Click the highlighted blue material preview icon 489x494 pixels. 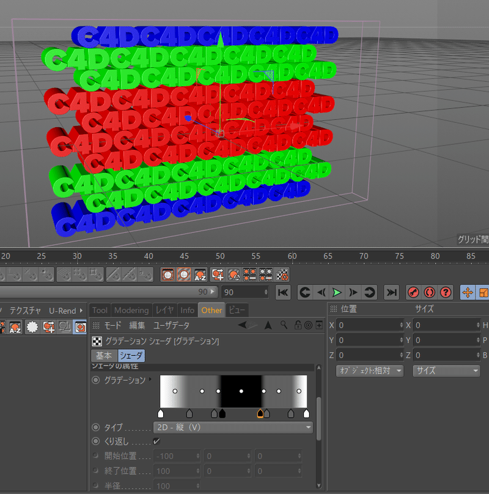click(x=80, y=327)
